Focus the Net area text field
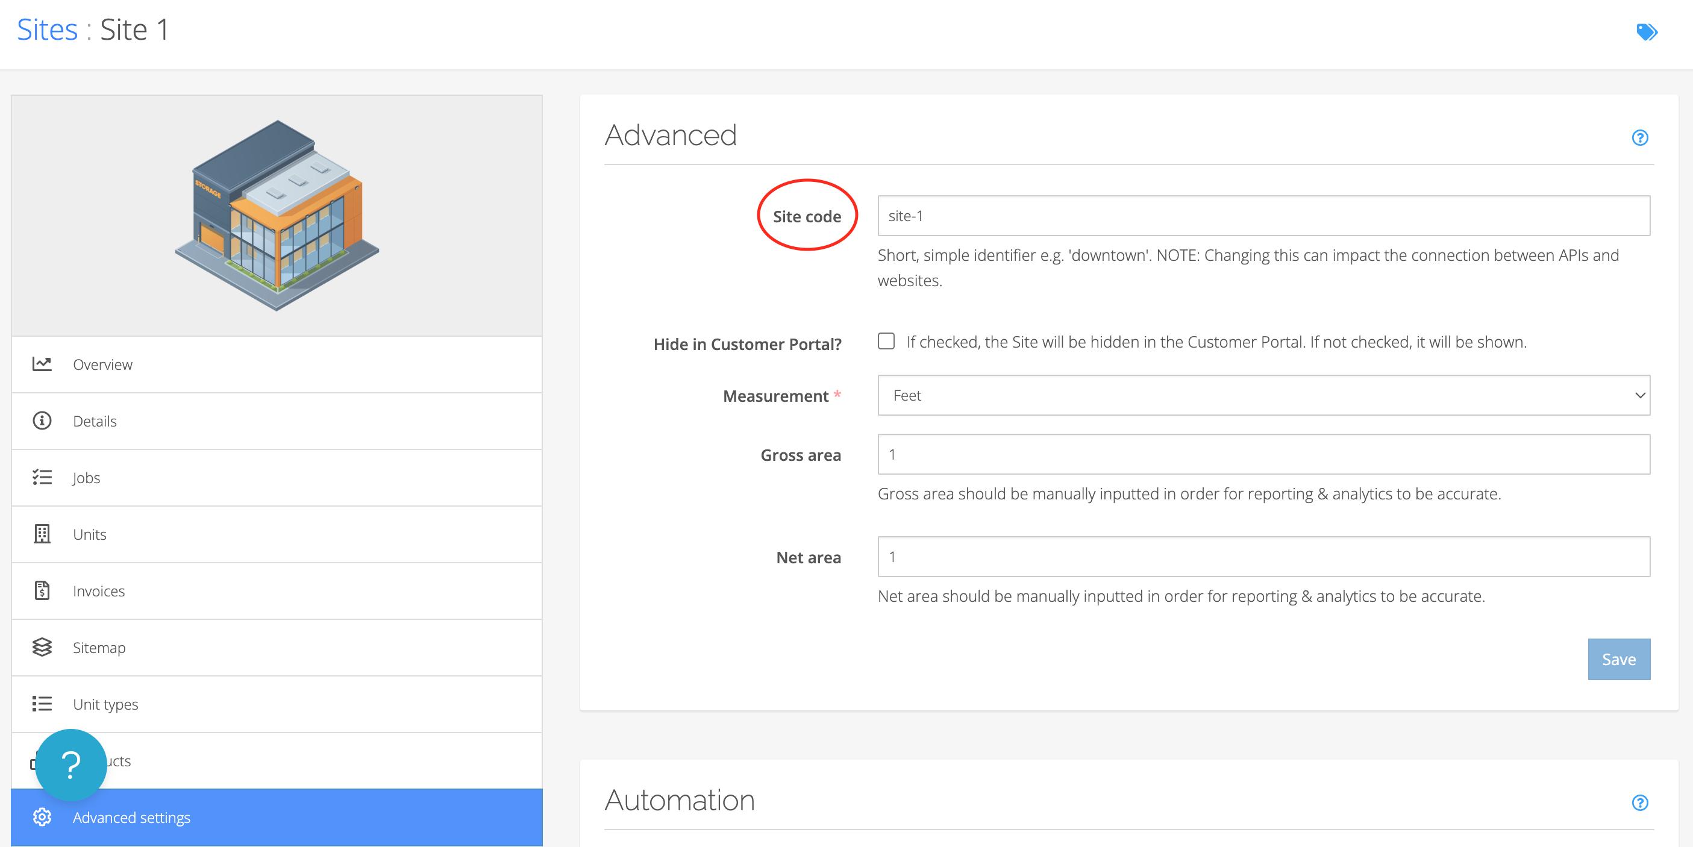 coord(1263,557)
